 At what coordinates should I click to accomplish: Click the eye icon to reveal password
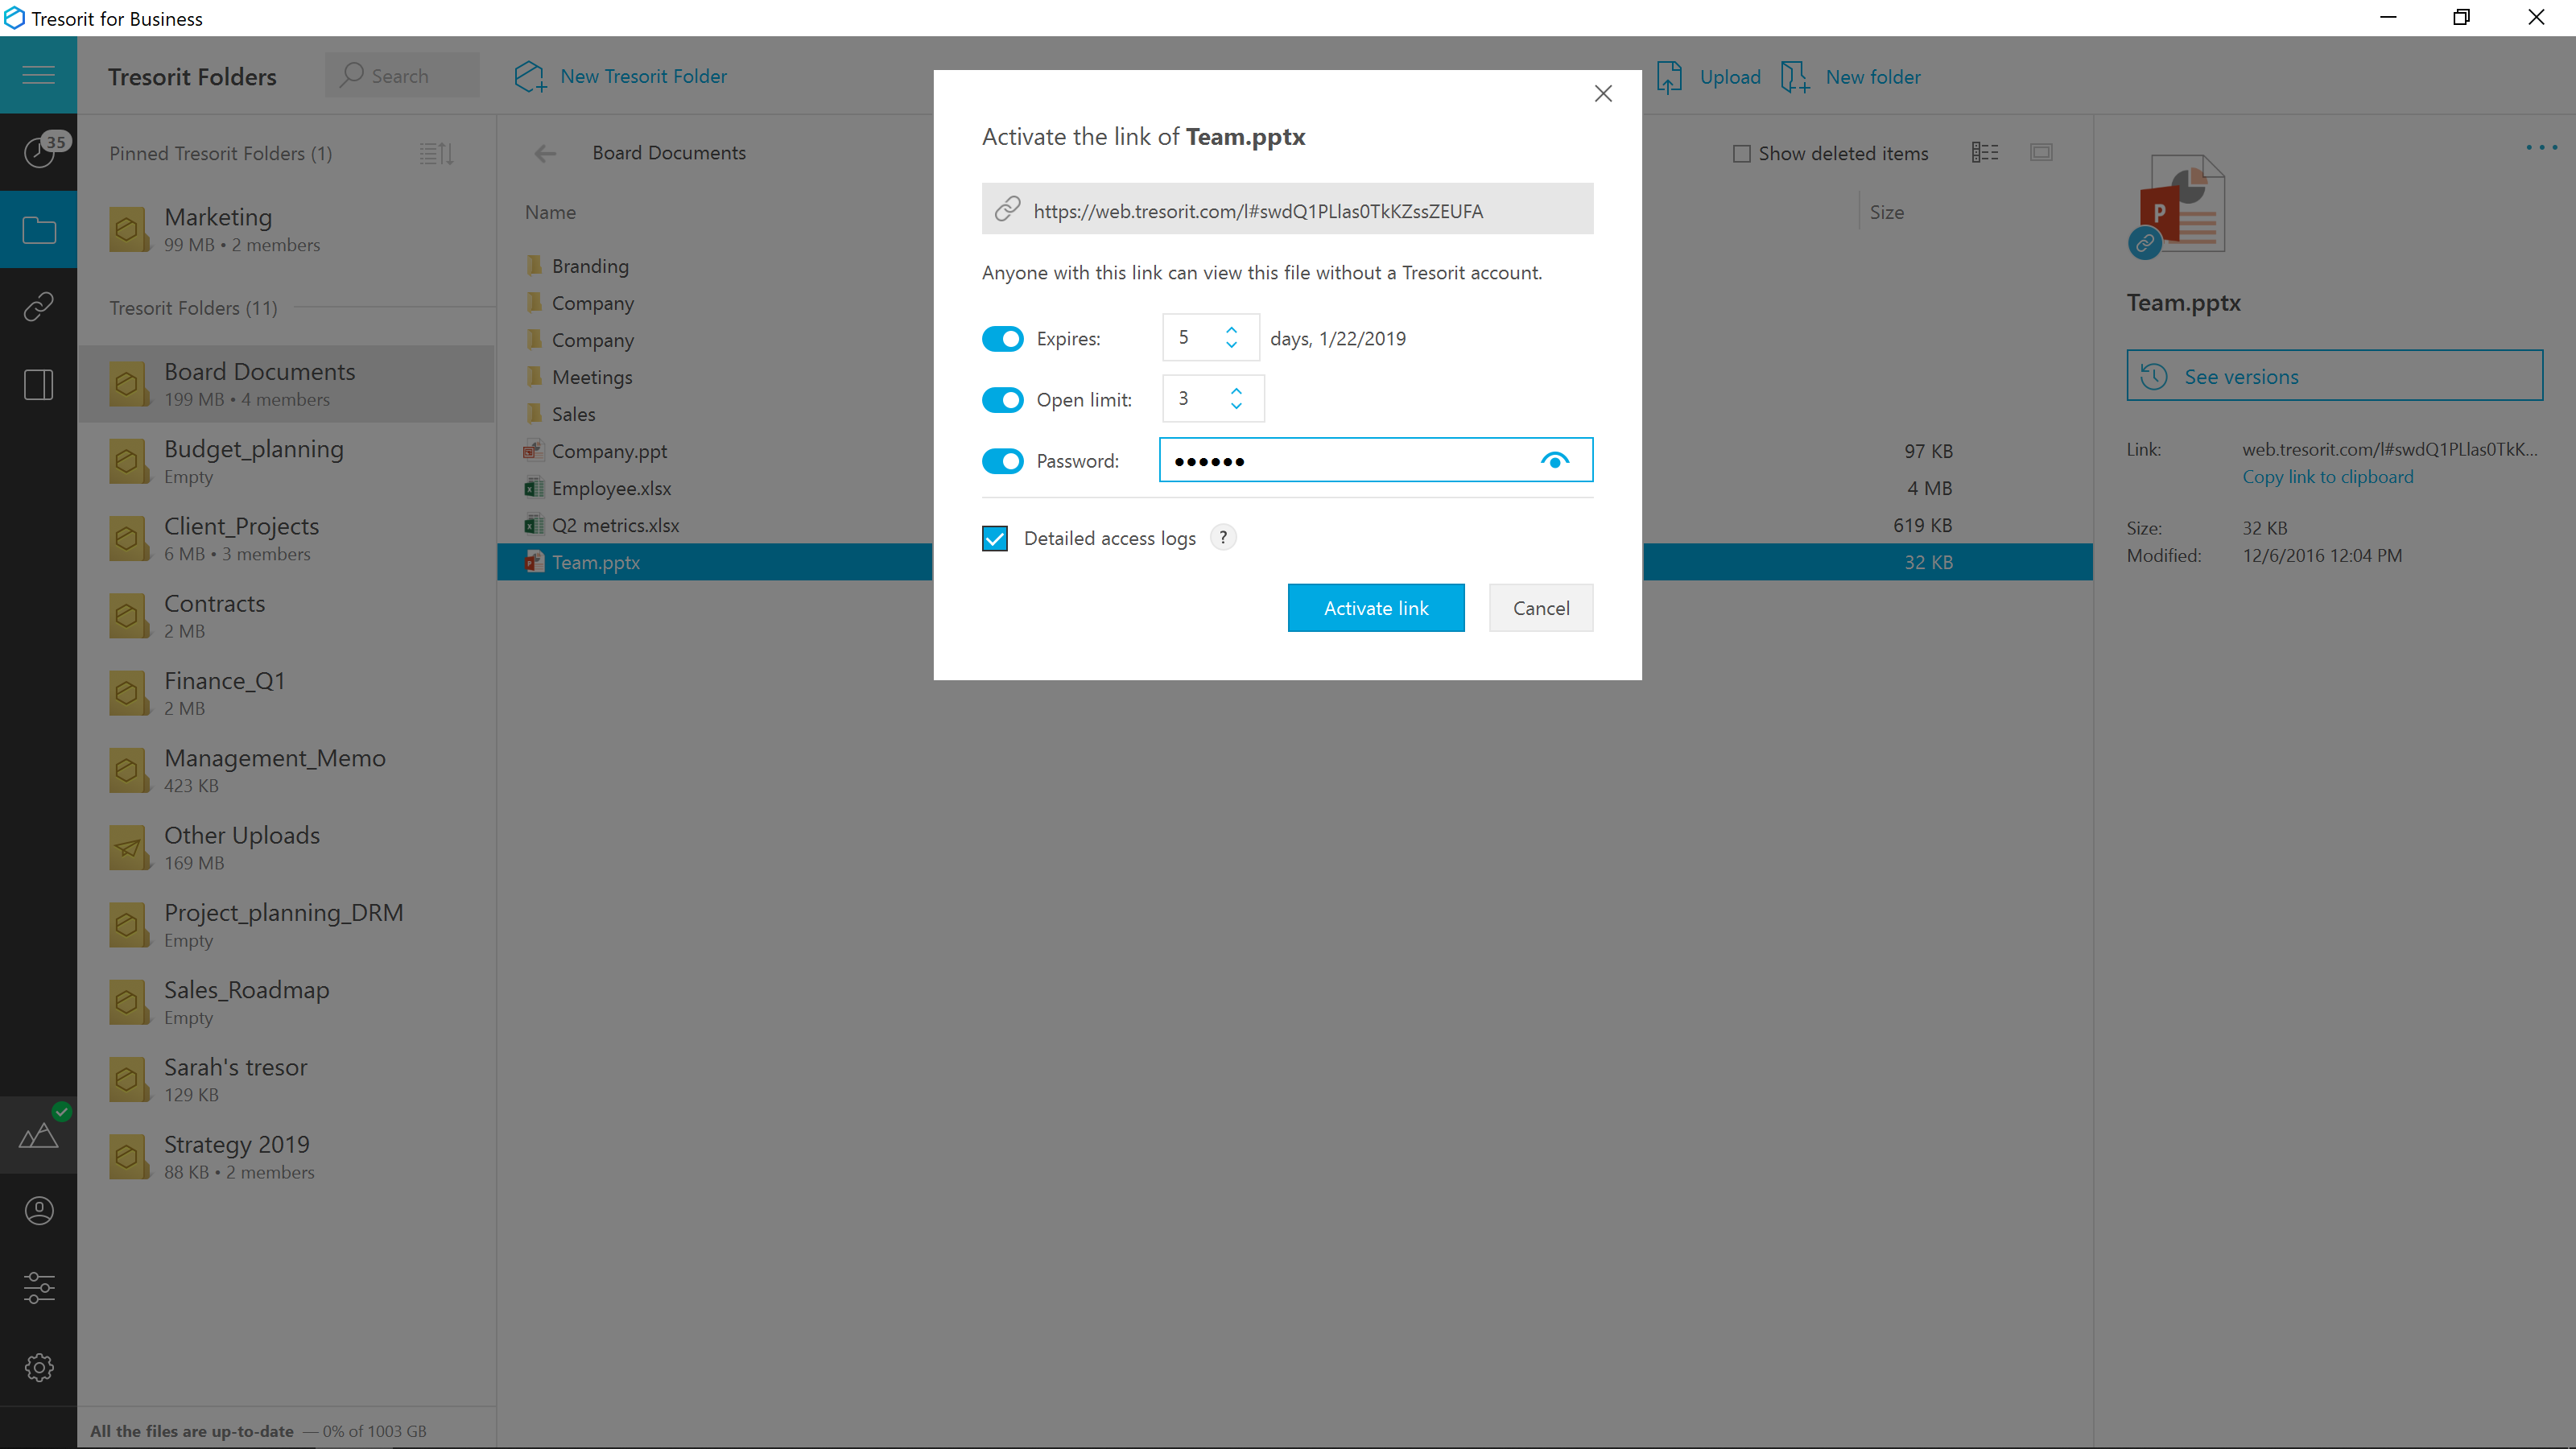(x=1557, y=462)
